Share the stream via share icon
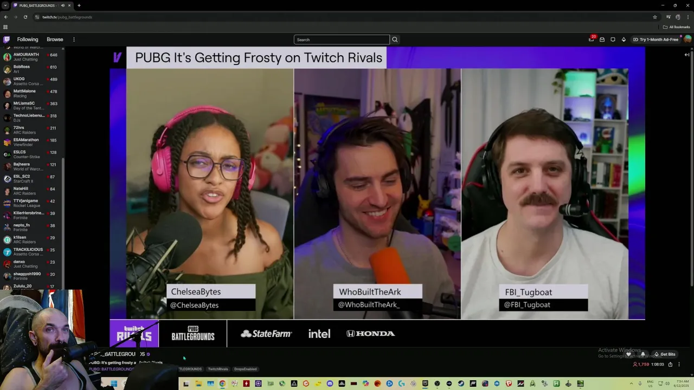This screenshot has height=390, width=694. pyautogui.click(x=670, y=365)
